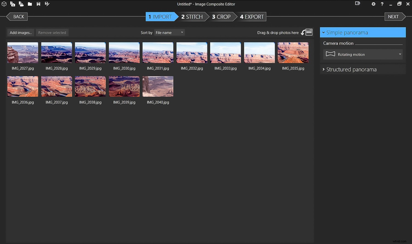Create a new panorama from images

[x=13, y=4]
